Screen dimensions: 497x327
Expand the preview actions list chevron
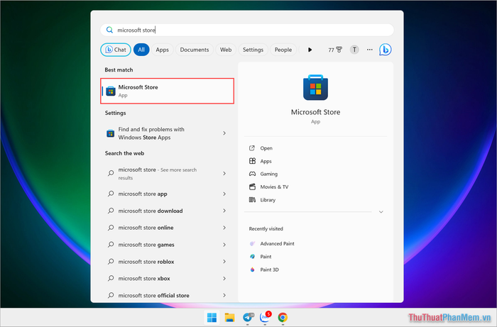pyautogui.click(x=381, y=212)
